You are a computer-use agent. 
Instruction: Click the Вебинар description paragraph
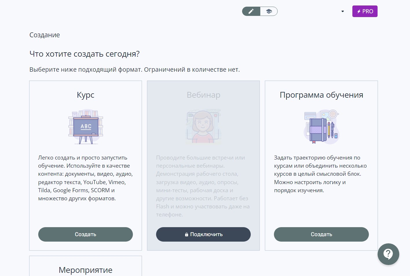pyautogui.click(x=203, y=186)
